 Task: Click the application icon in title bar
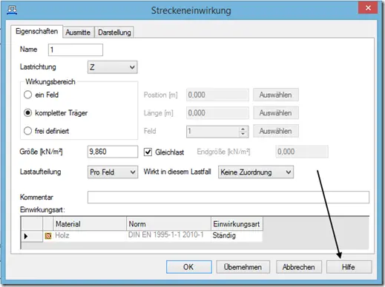pyautogui.click(x=12, y=10)
